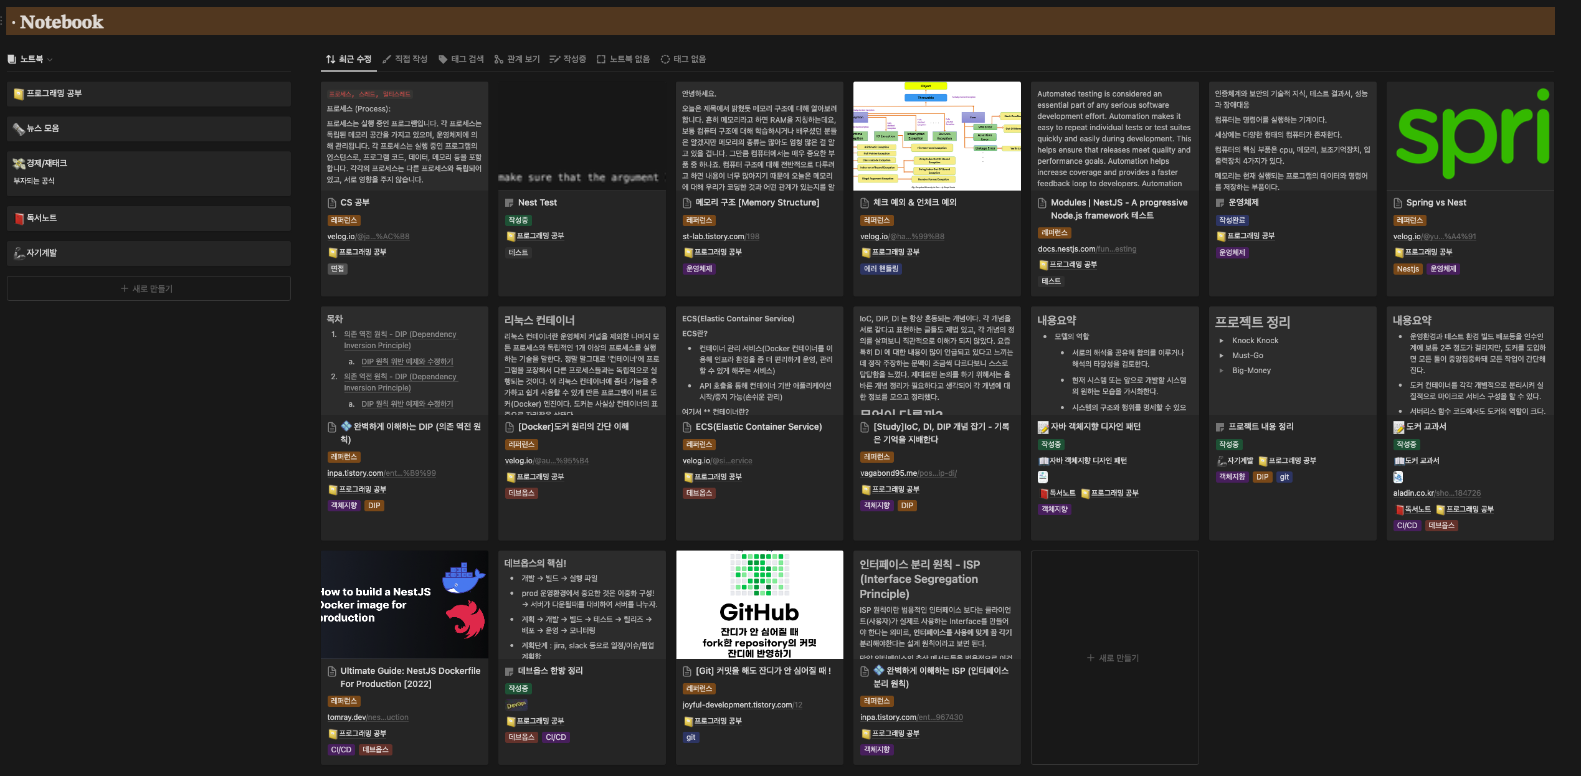Click 새로 만들기 button under notebook list
1581x776 pixels.
click(x=148, y=289)
